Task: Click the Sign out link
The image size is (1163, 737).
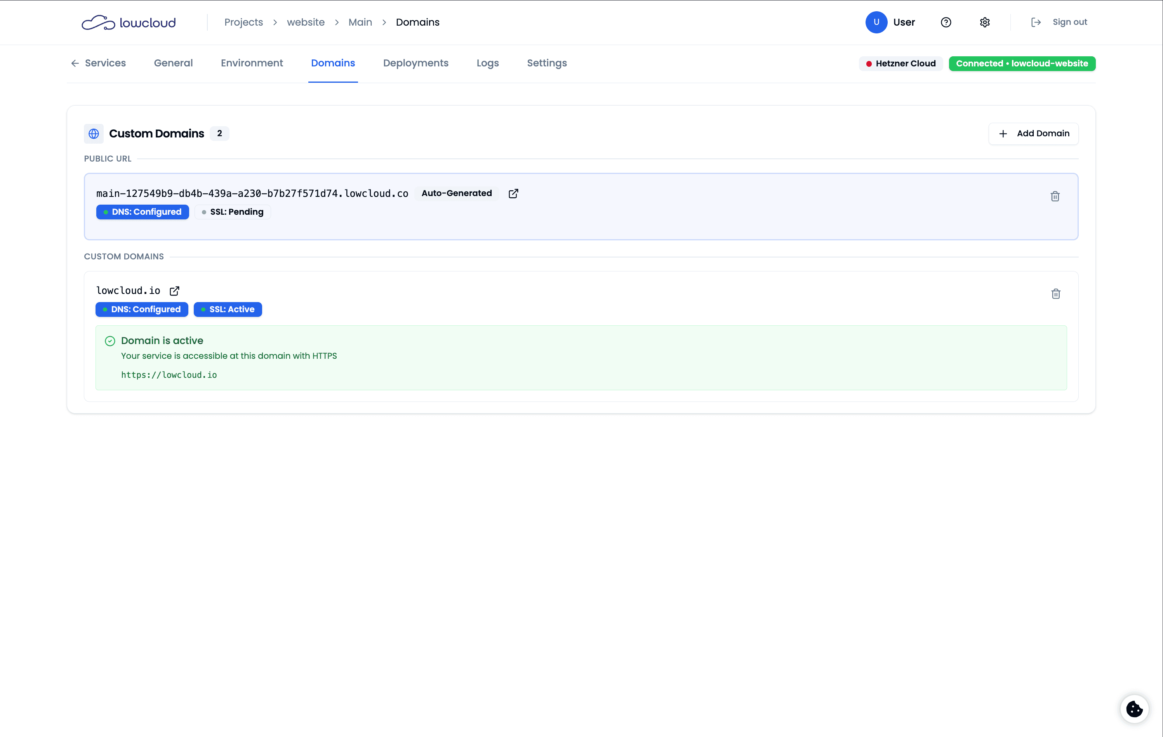Action: [x=1069, y=22]
